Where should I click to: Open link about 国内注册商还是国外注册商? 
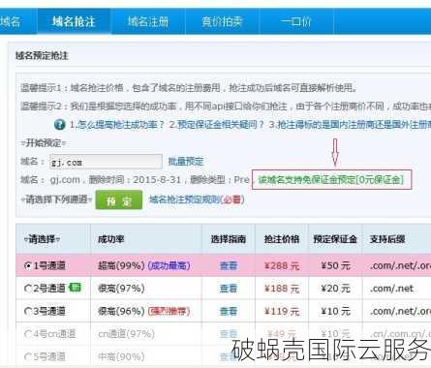click(350, 125)
